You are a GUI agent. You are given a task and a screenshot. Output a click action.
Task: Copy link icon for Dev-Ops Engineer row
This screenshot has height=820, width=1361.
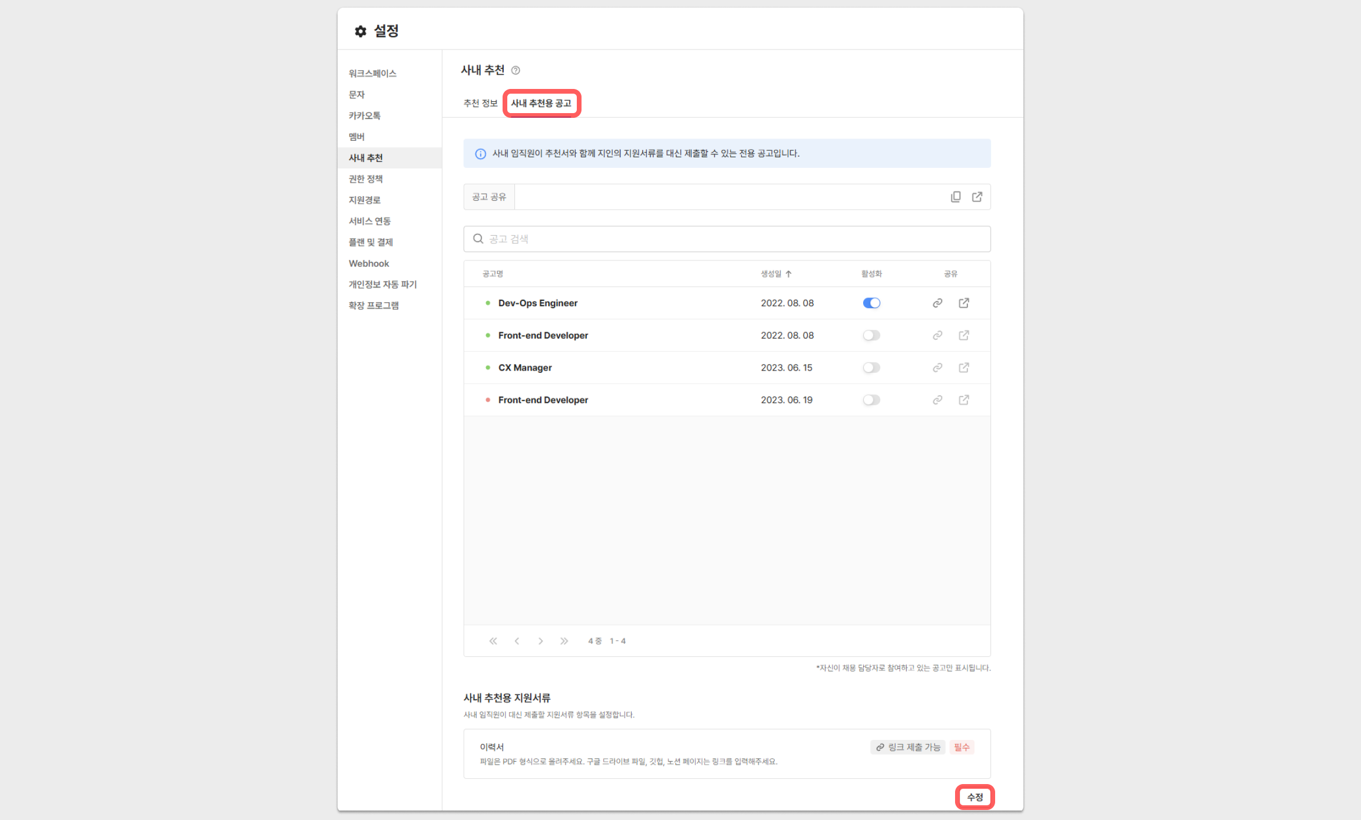click(937, 303)
